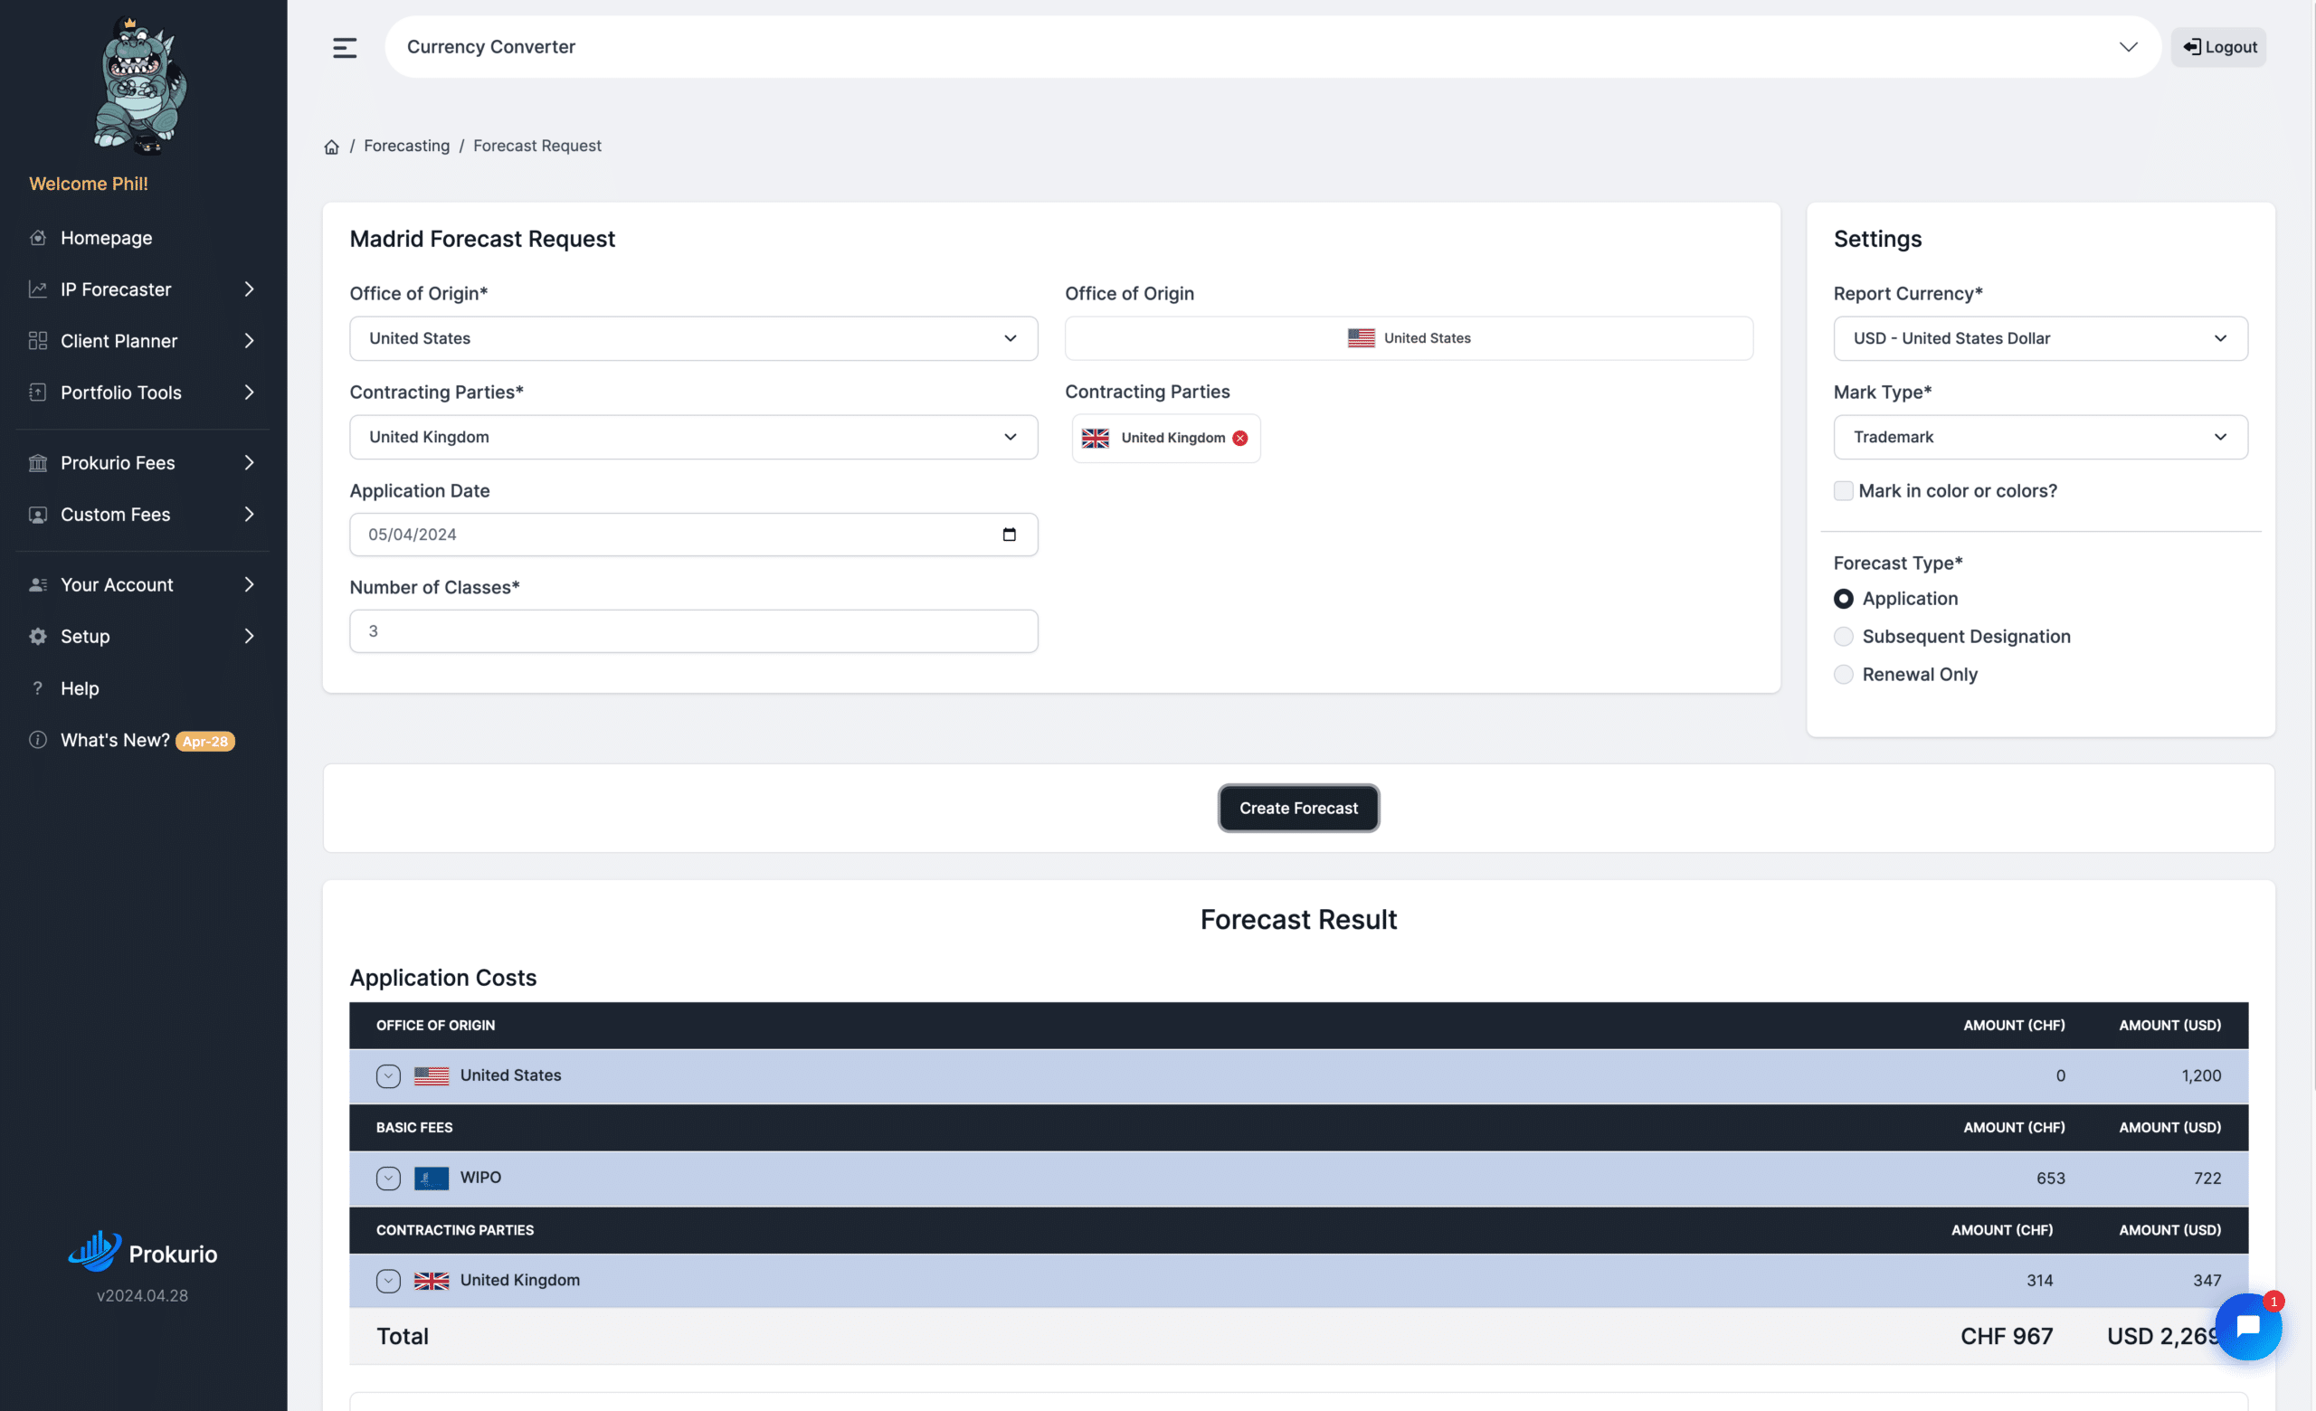Toggle the hamburger sidebar menu icon

[x=344, y=47]
